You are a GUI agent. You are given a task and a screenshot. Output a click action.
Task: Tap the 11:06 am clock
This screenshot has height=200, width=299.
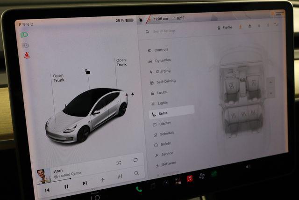tap(161, 19)
